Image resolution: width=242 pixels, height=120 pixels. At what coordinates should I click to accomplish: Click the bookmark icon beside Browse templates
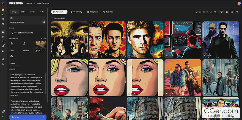coord(44,22)
